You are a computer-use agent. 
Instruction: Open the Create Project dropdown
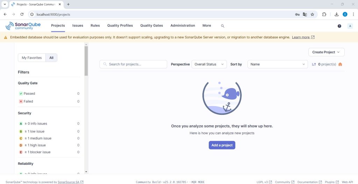point(326,52)
